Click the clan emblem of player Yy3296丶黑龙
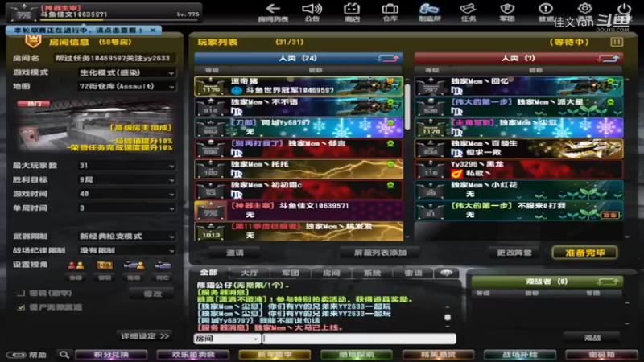The image size is (644, 362). [456, 174]
